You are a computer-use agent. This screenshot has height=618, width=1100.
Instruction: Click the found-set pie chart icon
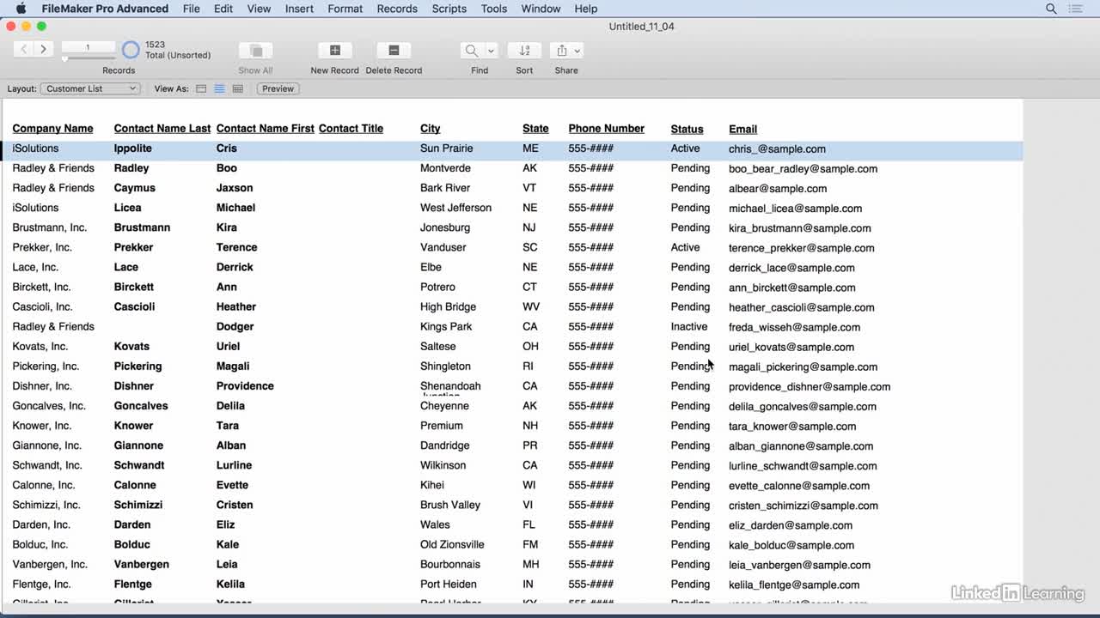click(x=131, y=50)
